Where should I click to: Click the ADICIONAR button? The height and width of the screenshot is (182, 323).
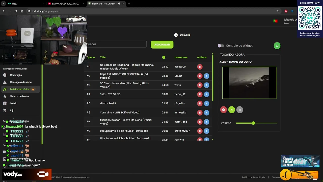coord(162,44)
